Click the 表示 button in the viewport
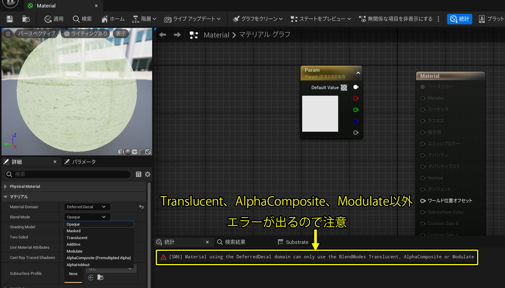This screenshot has height=288, width=505. 121,33
